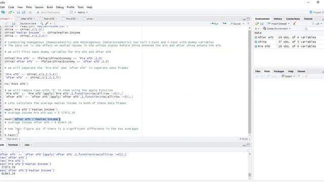
Task: Click the Save All documents icon
Action: pyautogui.click(x=24, y=12)
